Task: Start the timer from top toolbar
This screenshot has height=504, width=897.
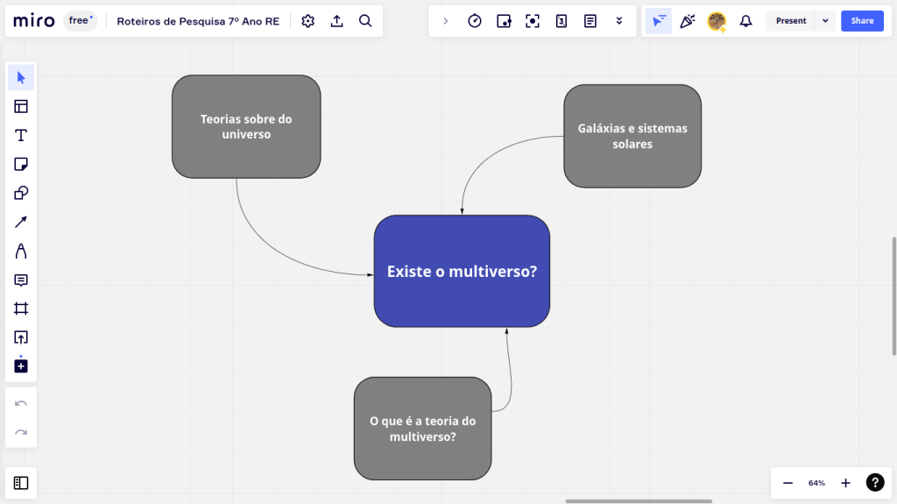Action: tap(475, 21)
